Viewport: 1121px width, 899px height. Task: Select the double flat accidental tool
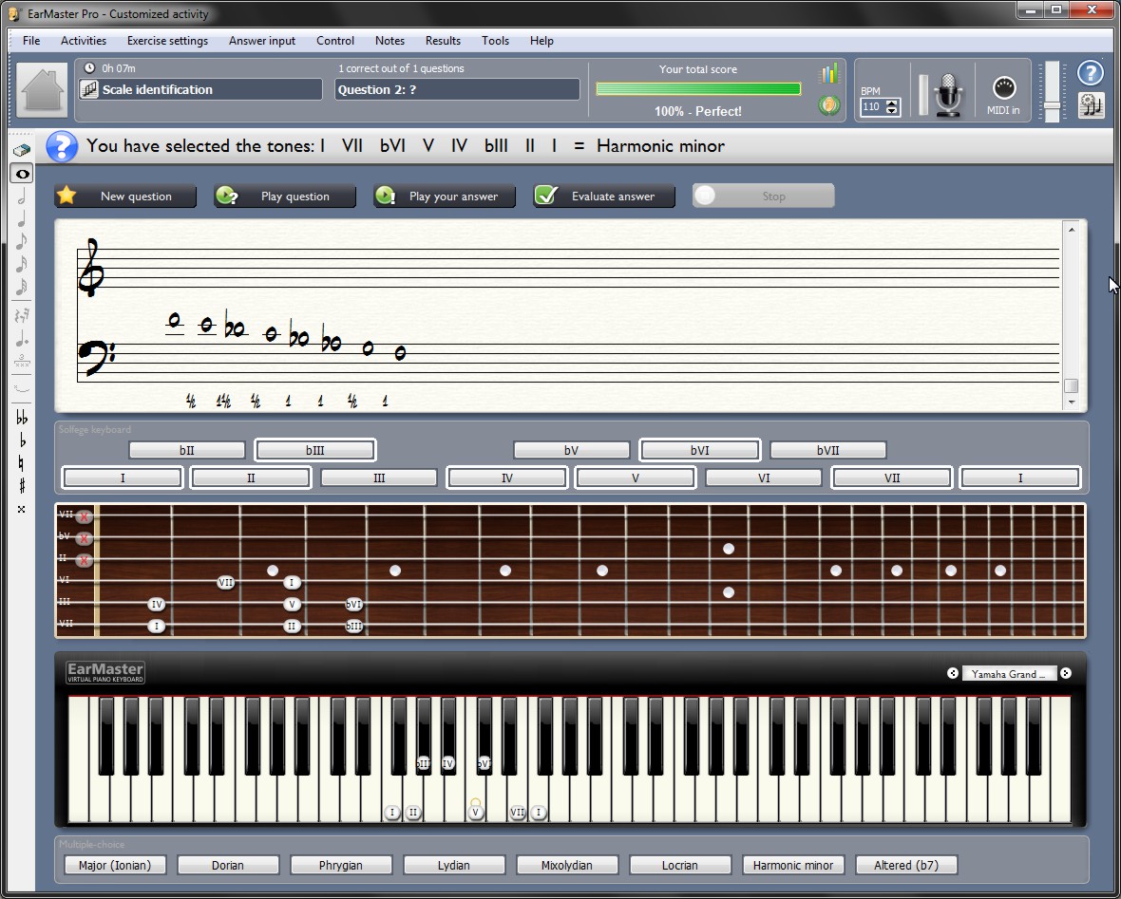click(x=22, y=418)
